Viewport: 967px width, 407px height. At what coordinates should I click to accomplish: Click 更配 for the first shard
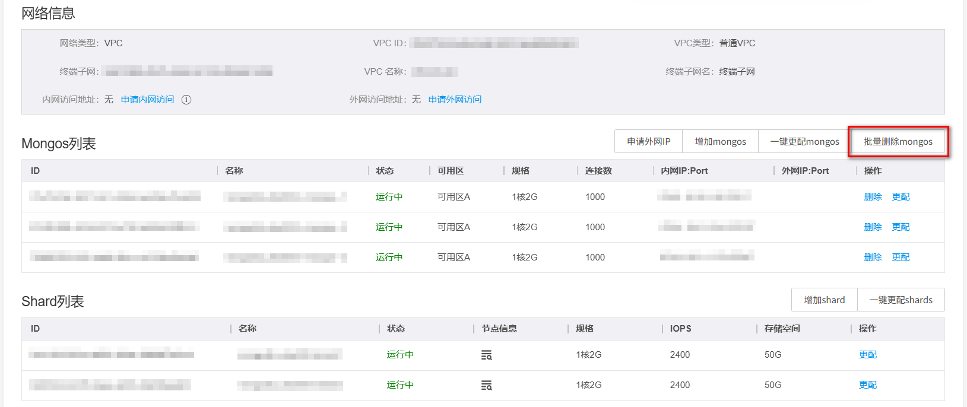tap(867, 355)
